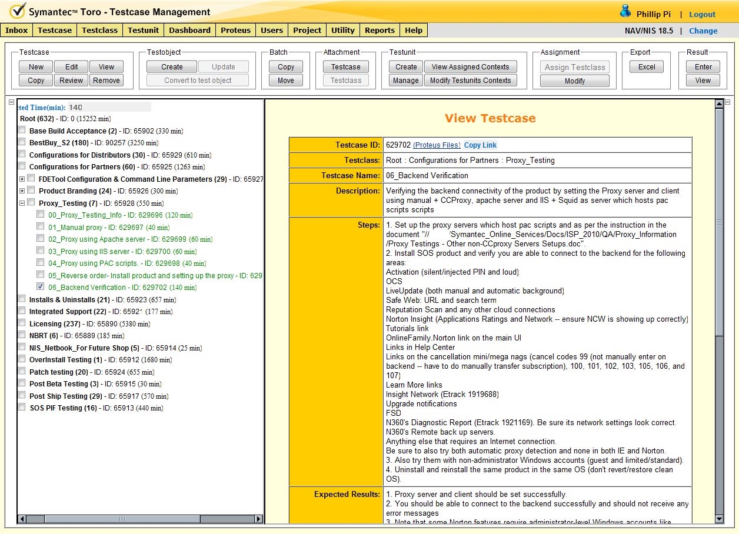Viewport: 739px width, 534px height.
Task: Click the detail pane vertical scrollbar thumb
Action: pos(718,222)
